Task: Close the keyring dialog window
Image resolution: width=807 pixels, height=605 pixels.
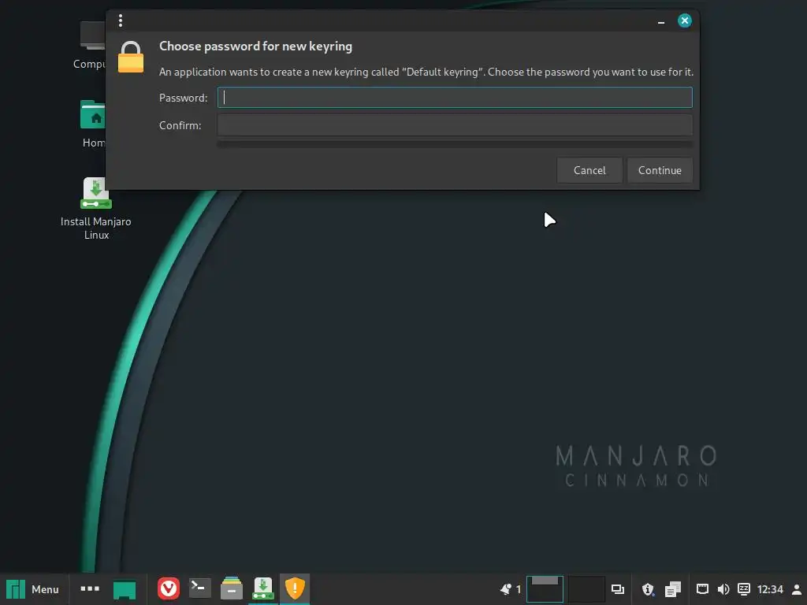Action: [x=685, y=20]
